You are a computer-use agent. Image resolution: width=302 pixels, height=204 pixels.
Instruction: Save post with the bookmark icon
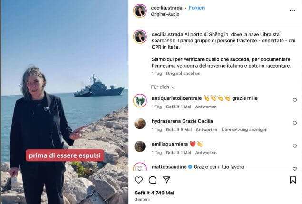pos(293,180)
